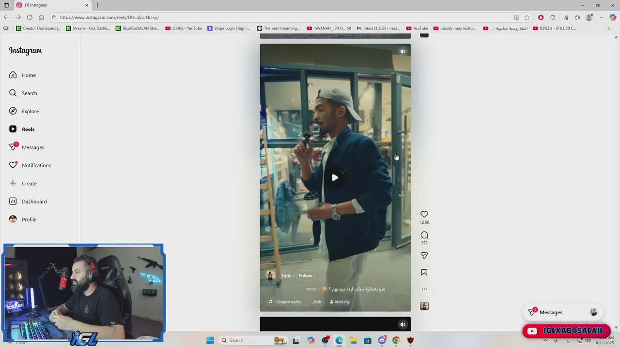Select Reels in sidebar
620x348 pixels.
pos(22,129)
